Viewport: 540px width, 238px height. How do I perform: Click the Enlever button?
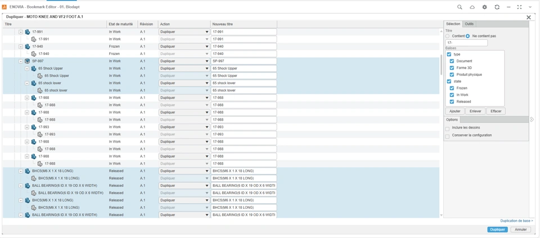pos(475,111)
